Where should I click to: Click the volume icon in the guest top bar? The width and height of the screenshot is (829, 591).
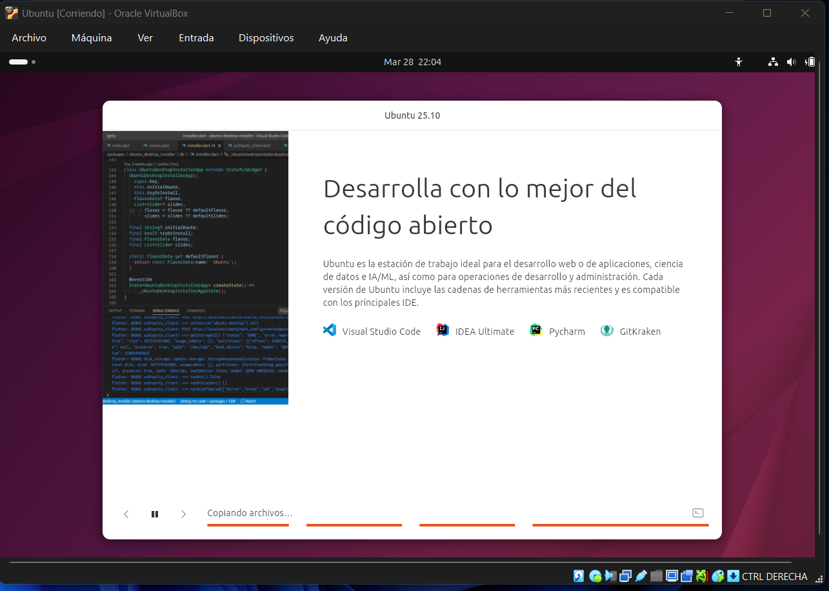(x=792, y=62)
